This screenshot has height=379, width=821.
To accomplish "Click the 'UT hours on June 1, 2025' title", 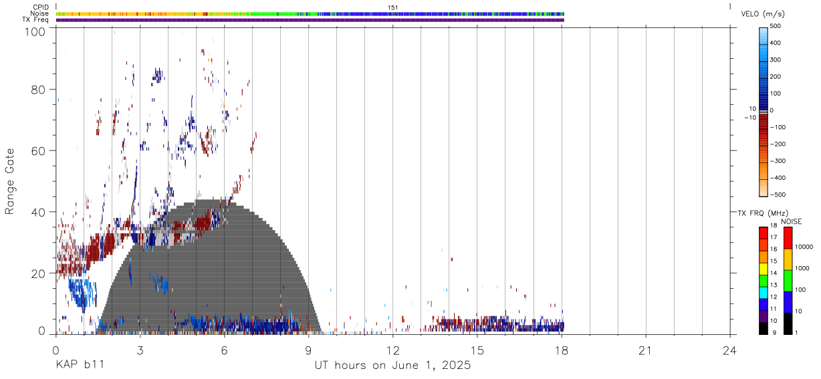I will [x=392, y=365].
